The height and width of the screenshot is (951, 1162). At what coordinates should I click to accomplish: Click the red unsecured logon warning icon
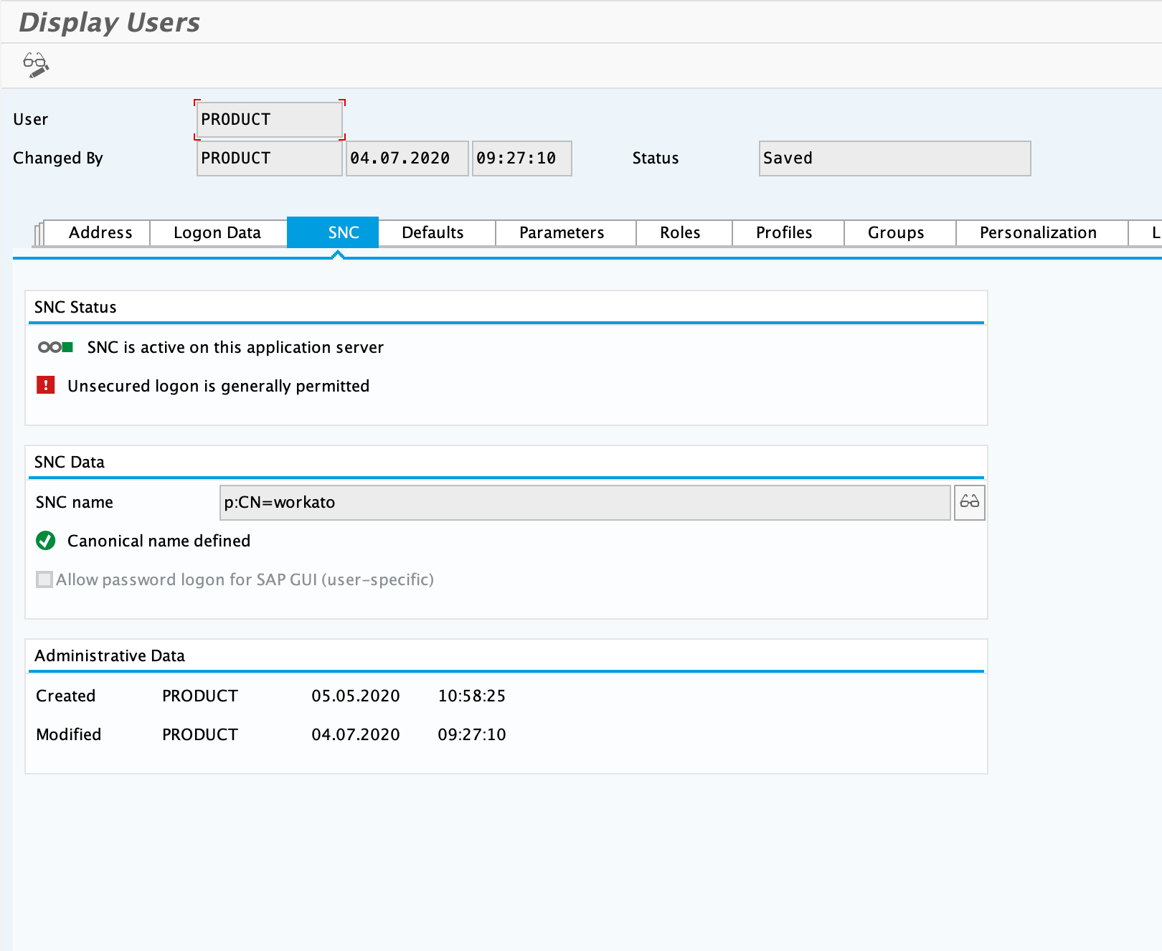pyautogui.click(x=46, y=386)
